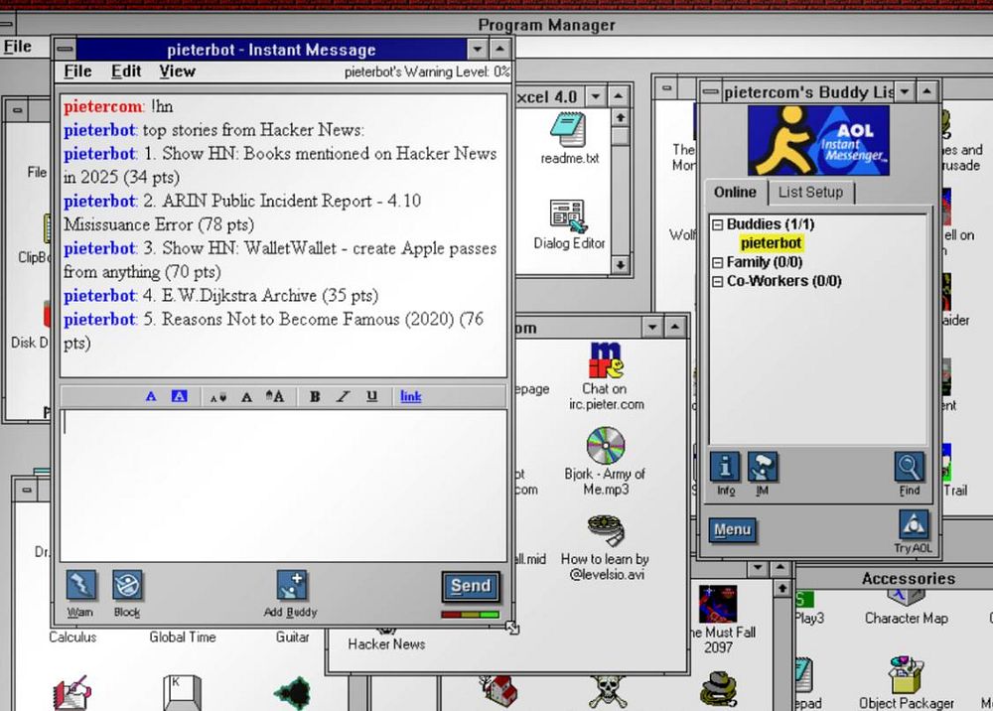Open the IM window control menu box
Viewport: 993px width, 711px height.
66,49
